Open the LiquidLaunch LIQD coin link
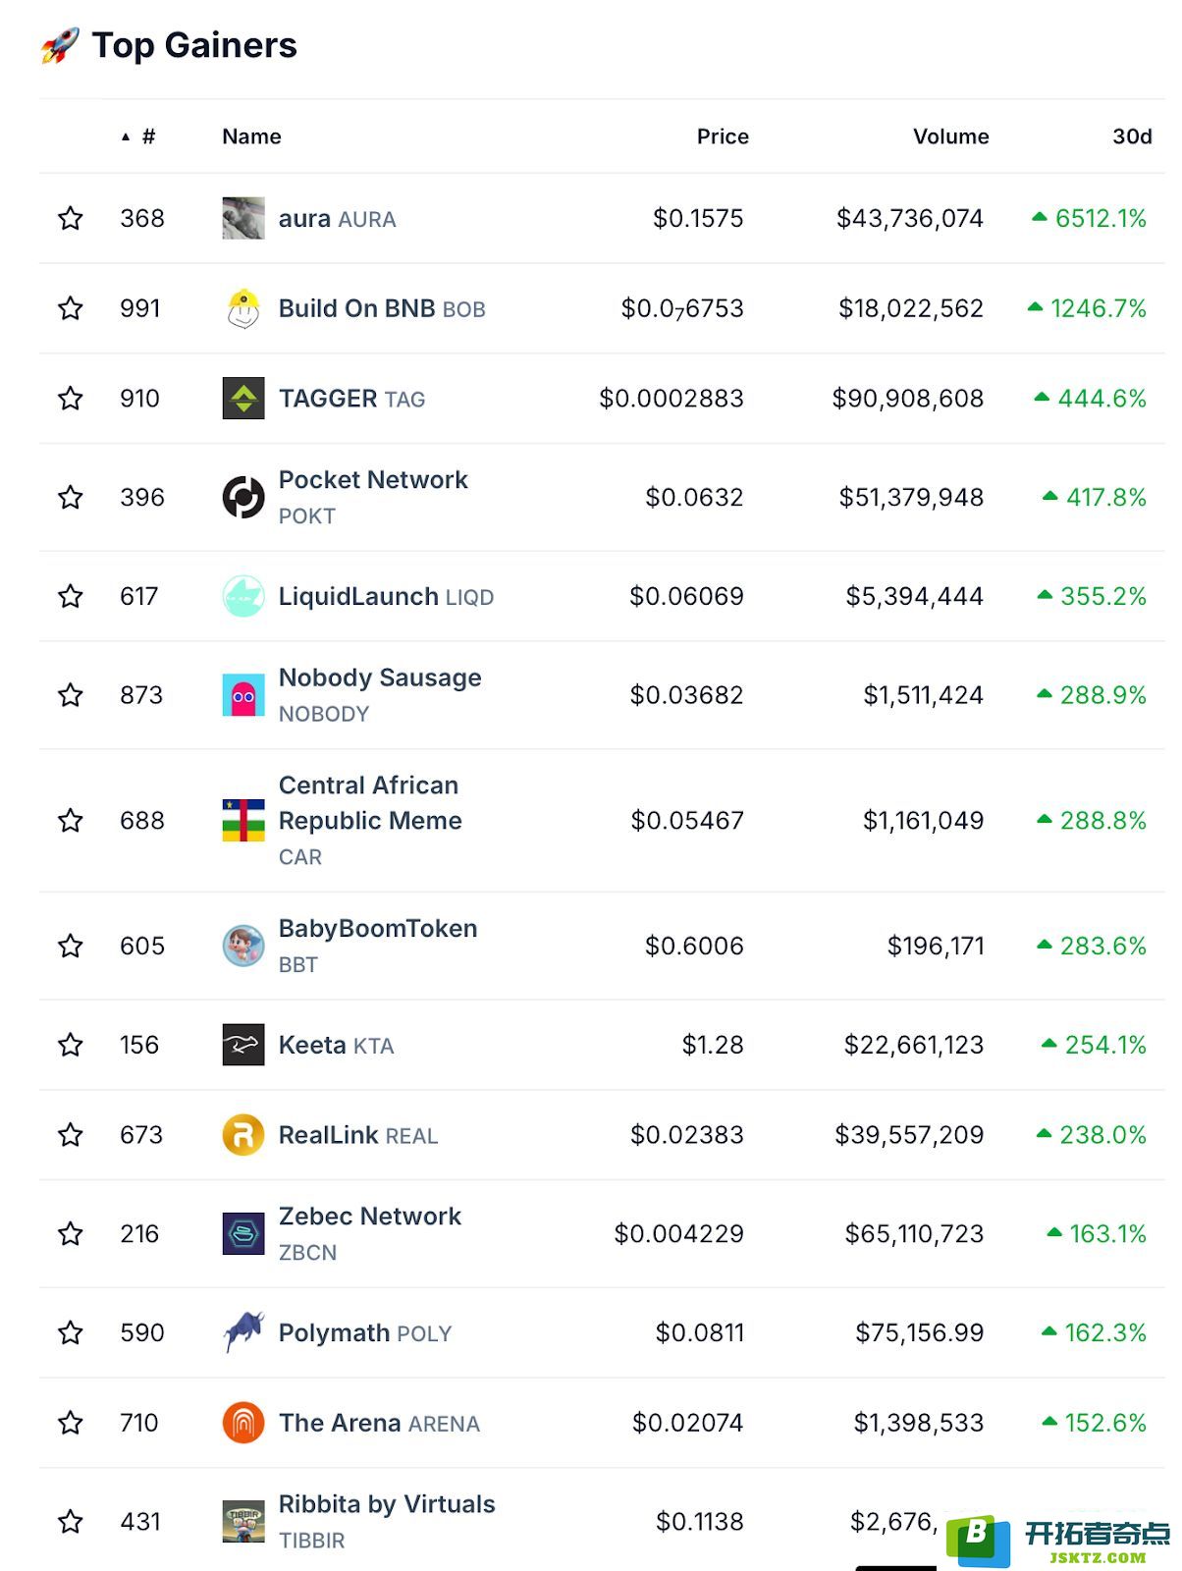Viewport: 1182px width, 1571px height. click(x=386, y=596)
